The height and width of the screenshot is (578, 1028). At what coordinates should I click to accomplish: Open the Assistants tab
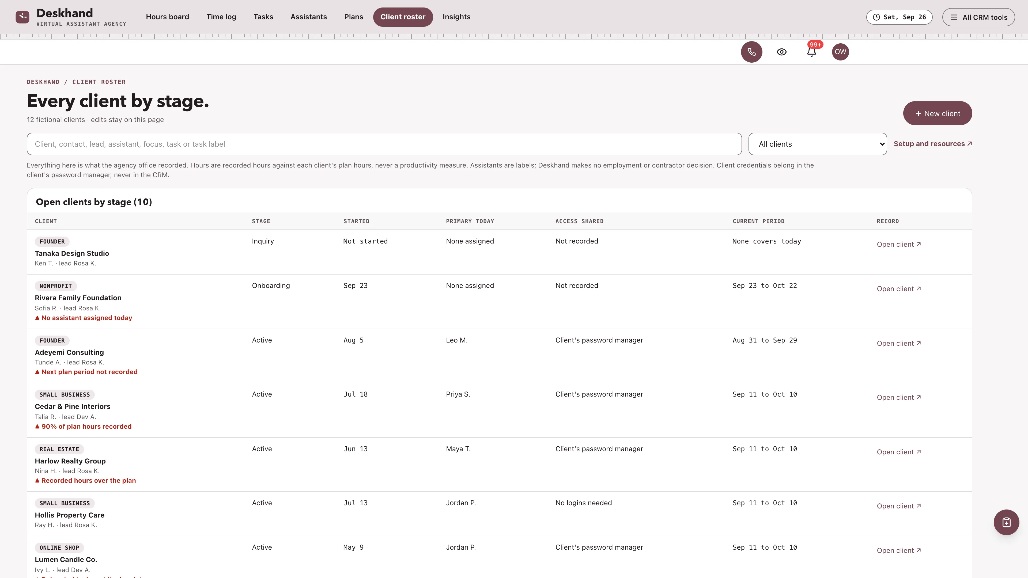[308, 17]
